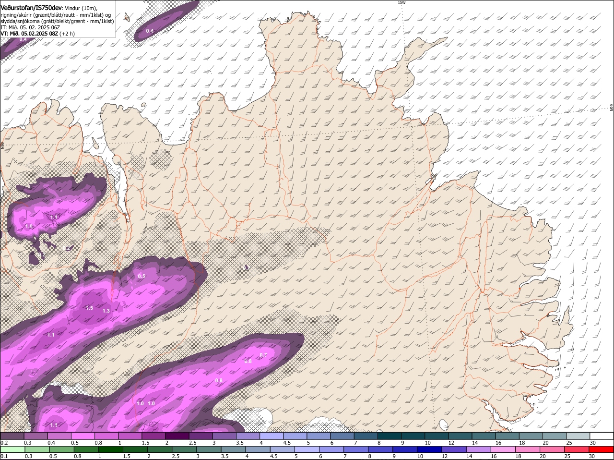Click the 0.5 precipitation value on the map
The height and width of the screenshot is (460, 614).
[142, 276]
